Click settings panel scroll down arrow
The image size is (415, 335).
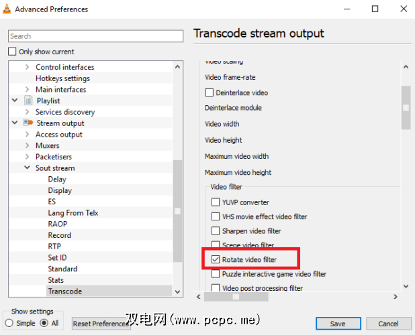[x=406, y=286]
